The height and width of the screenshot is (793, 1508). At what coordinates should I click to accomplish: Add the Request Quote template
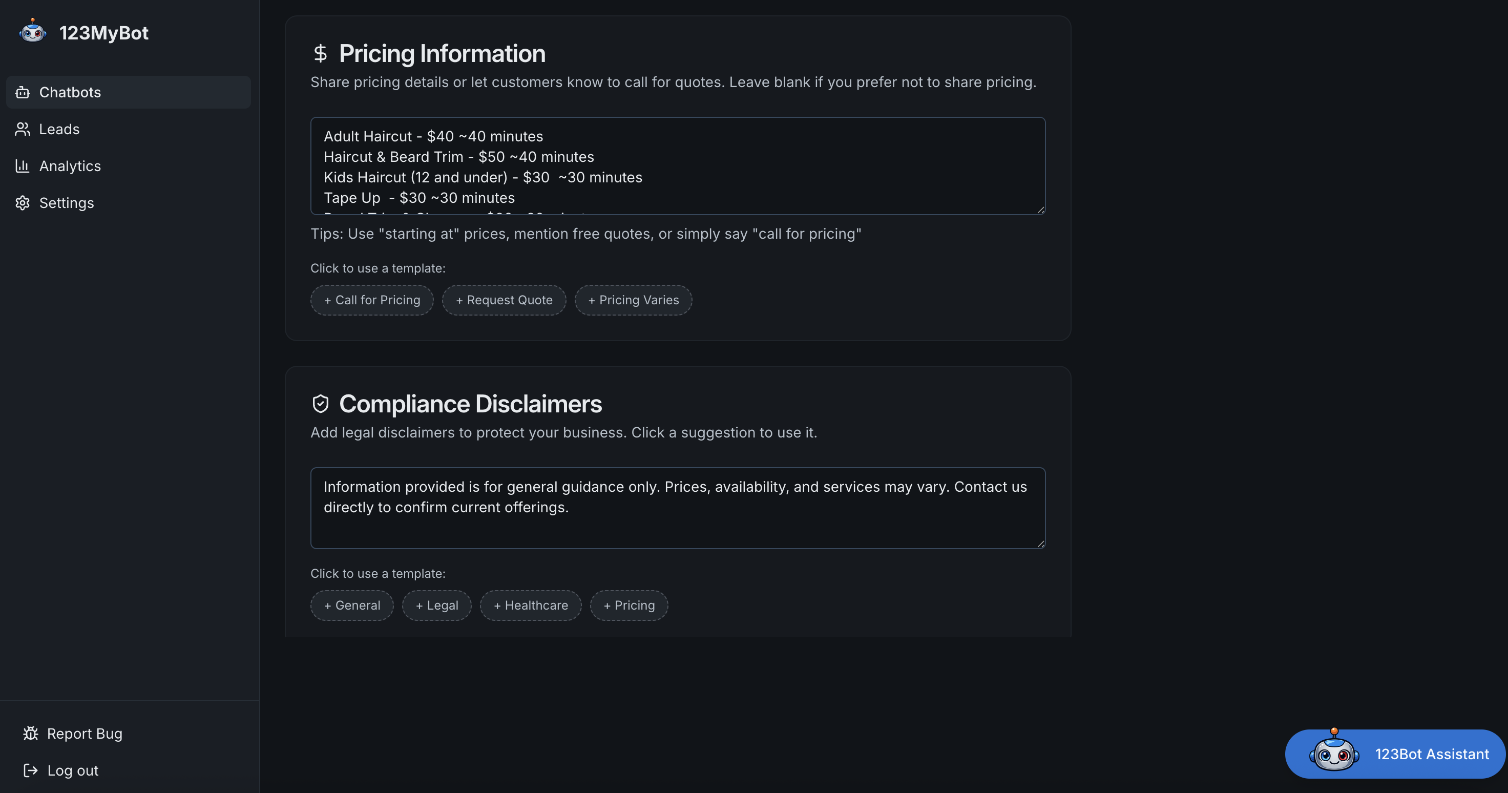(x=504, y=300)
